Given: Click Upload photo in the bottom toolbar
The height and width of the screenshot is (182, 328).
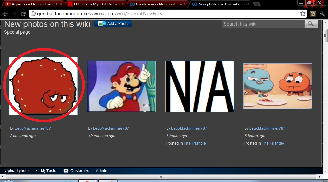Looking at the screenshot, I should pyautogui.click(x=17, y=171).
